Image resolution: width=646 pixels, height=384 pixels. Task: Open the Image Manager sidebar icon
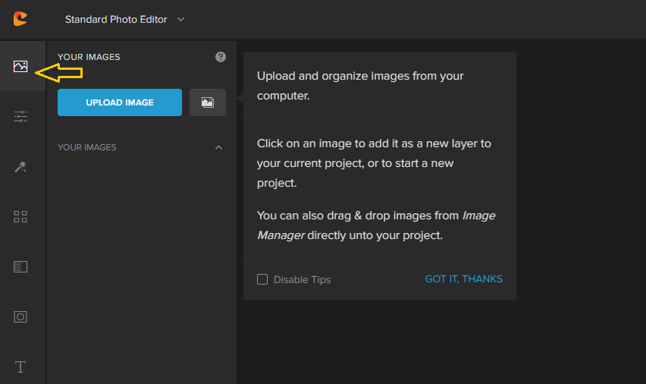[x=20, y=67]
